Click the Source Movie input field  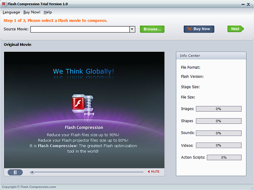click(80, 29)
